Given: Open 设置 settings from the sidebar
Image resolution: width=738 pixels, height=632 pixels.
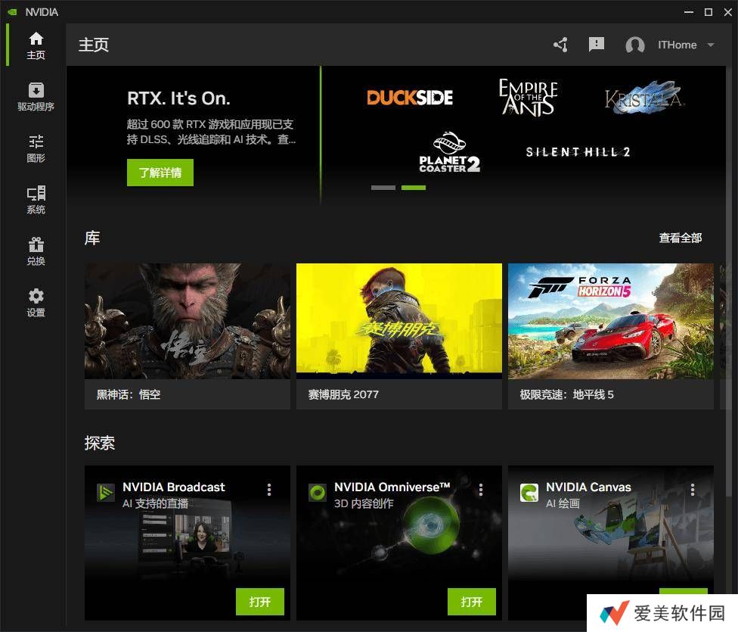Looking at the screenshot, I should 36,303.
